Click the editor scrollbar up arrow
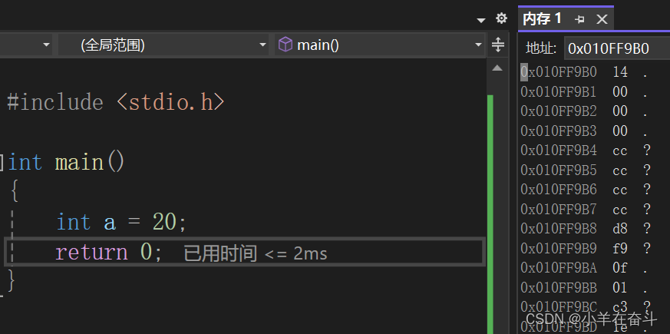This screenshot has height=334, width=670. pyautogui.click(x=497, y=68)
